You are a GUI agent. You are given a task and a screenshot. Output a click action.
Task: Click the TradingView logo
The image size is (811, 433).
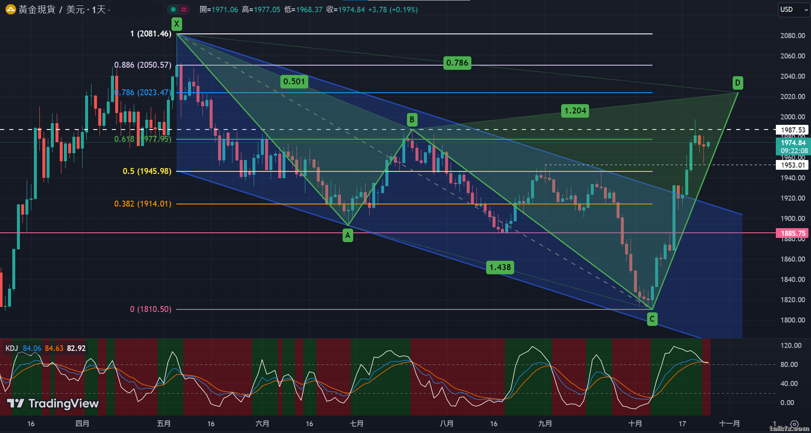(x=53, y=403)
